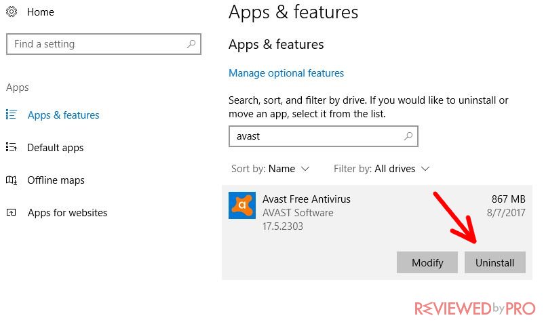Open the Home settings page label

coord(41,12)
